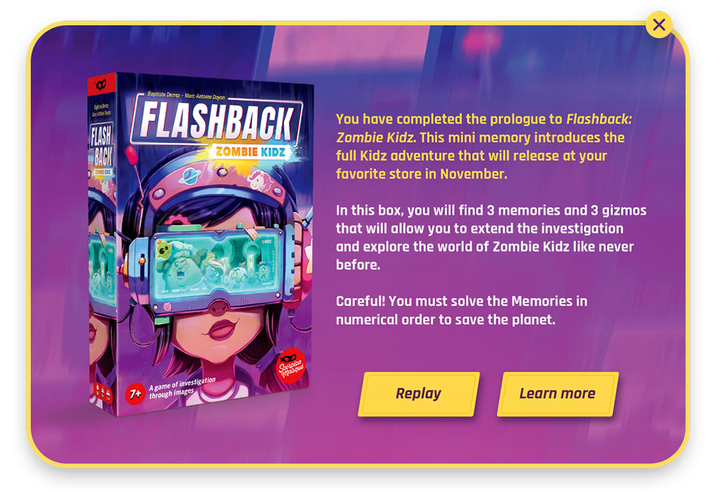Click the green zombie inside the goggles
Image resolution: width=717 pixels, height=493 pixels.
[x=164, y=249]
